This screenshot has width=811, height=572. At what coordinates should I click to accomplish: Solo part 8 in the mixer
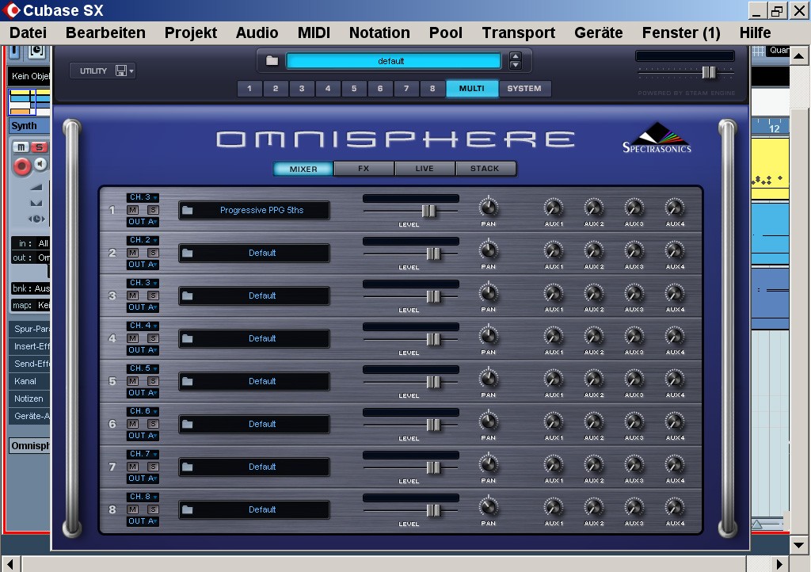153,509
